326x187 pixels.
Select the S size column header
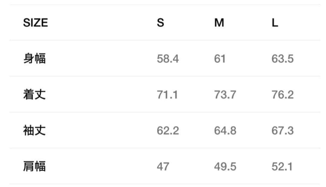pos(160,23)
